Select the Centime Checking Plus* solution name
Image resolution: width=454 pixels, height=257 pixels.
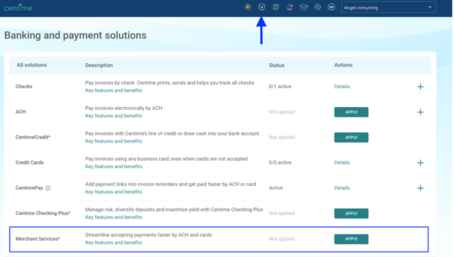coord(43,213)
